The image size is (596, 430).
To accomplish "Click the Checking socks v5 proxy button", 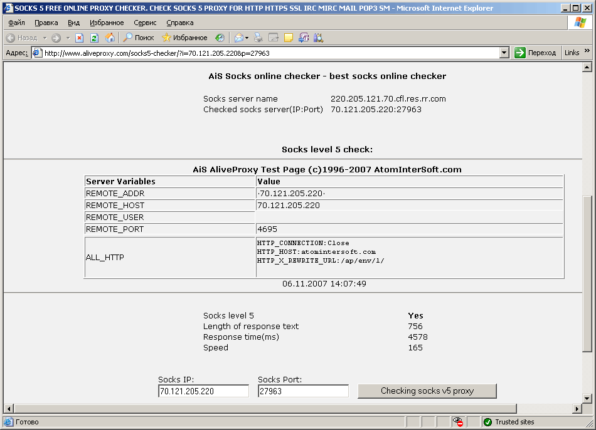I will click(427, 391).
